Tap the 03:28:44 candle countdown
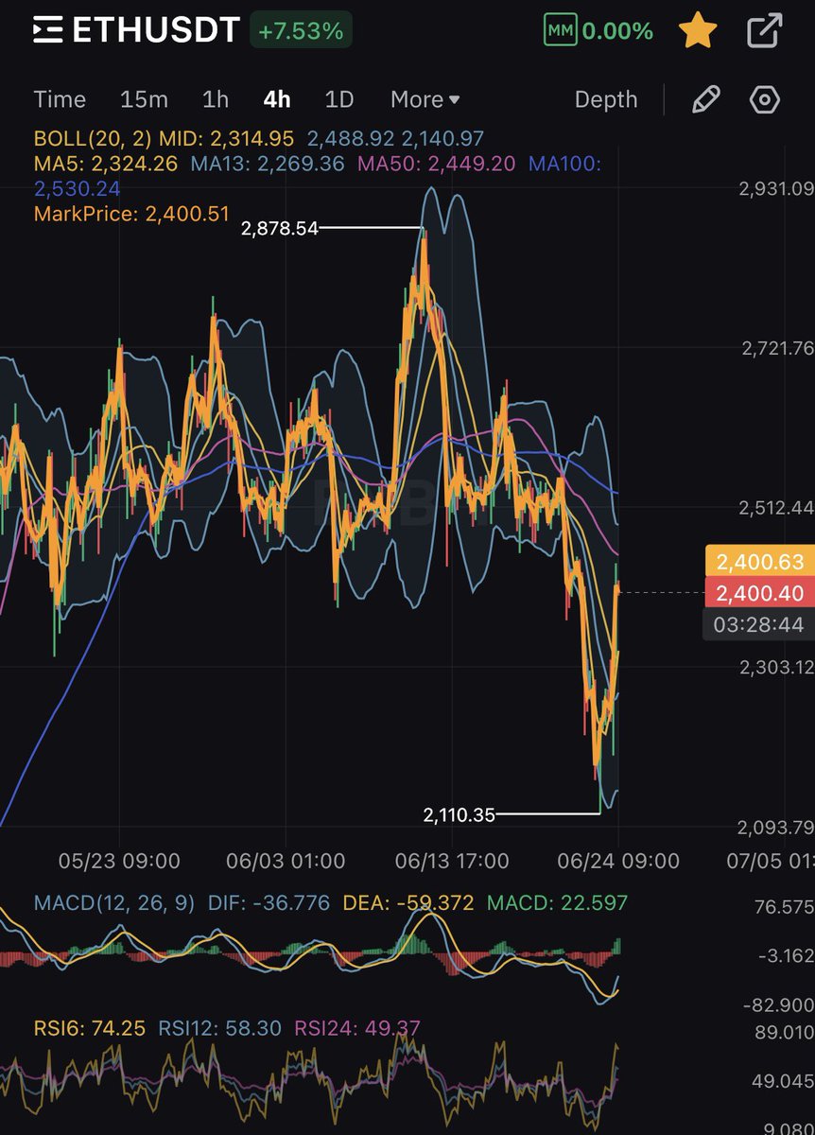Image resolution: width=815 pixels, height=1135 pixels. (760, 625)
